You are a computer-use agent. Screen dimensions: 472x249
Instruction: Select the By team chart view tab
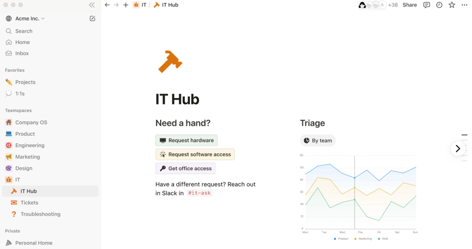[x=318, y=141]
